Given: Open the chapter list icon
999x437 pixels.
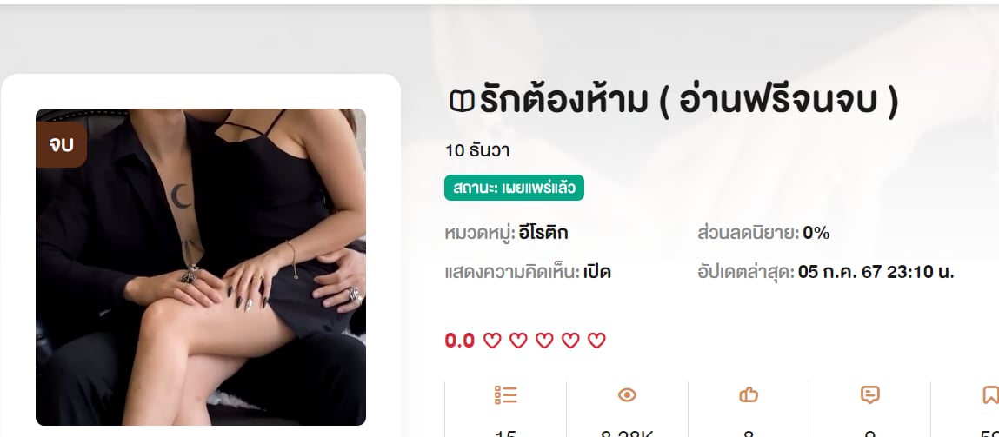Looking at the screenshot, I should (505, 395).
